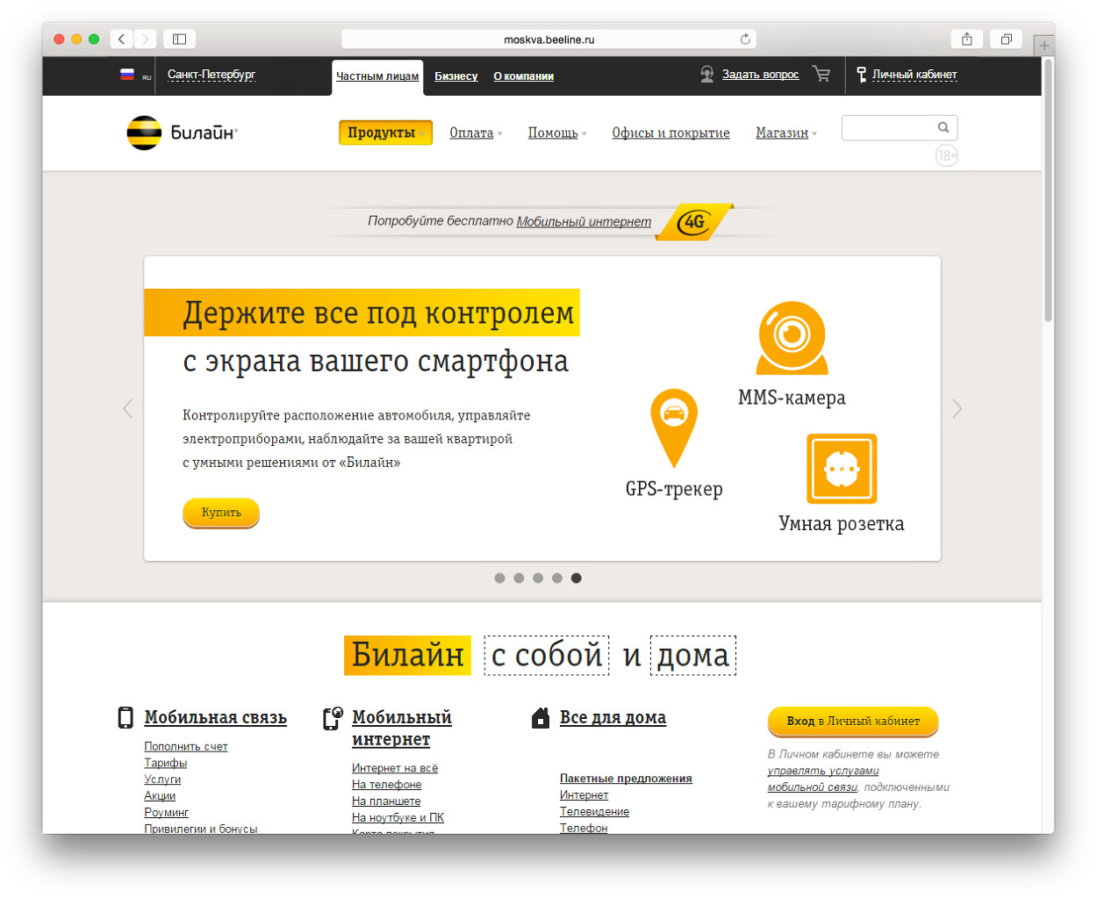Toggle the Safari sidebar button
This screenshot has width=1097, height=898.
179,40
